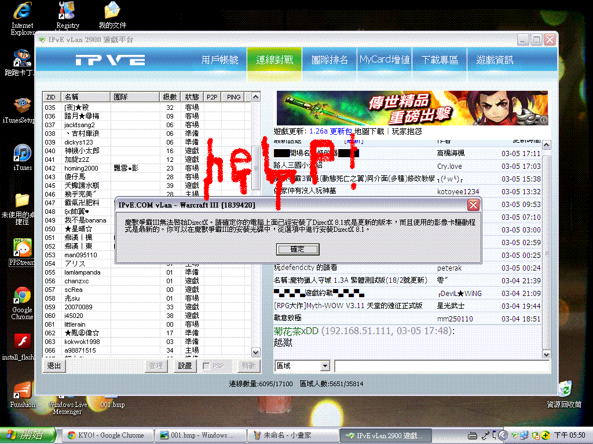Open the iTunes desktop shortcut
This screenshot has width=593, height=444.
tap(22, 154)
